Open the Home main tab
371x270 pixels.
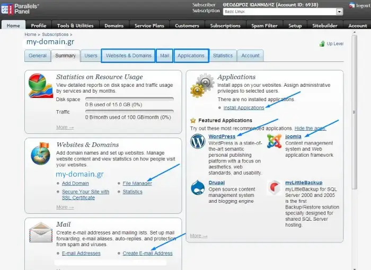(x=13, y=25)
